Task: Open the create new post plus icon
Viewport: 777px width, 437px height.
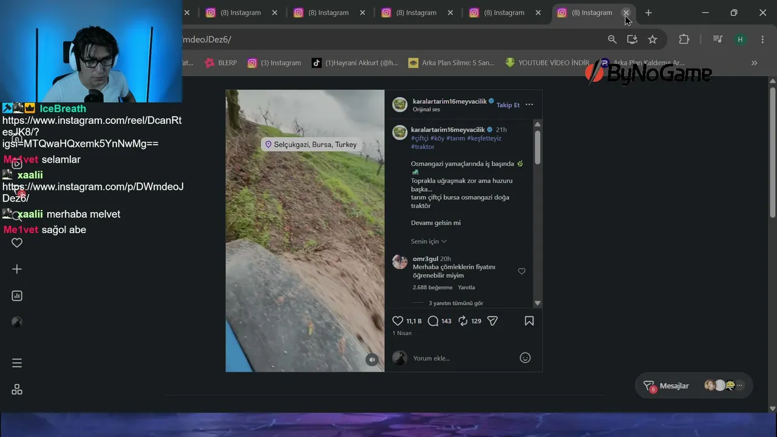Action: (x=17, y=269)
